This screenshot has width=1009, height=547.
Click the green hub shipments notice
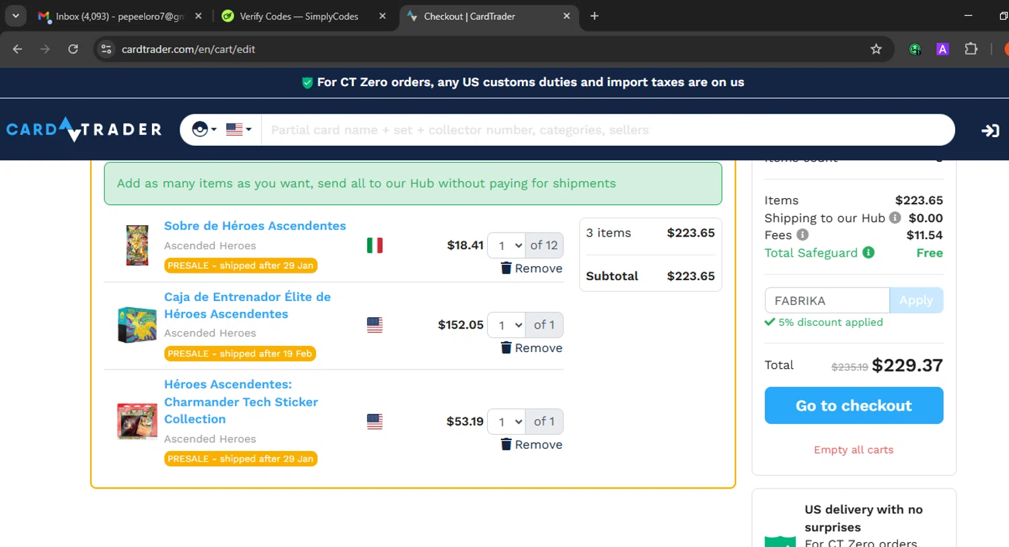click(413, 183)
